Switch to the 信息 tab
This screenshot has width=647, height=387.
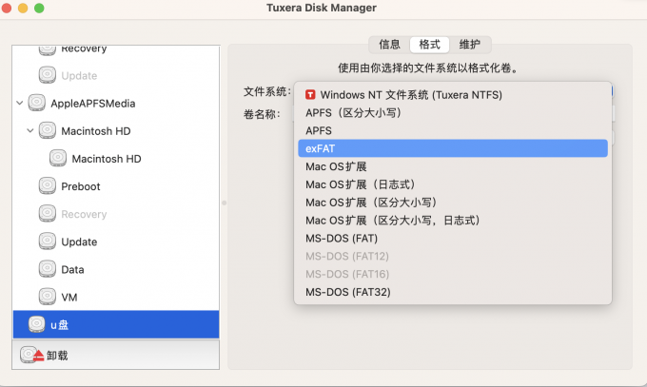coord(389,44)
